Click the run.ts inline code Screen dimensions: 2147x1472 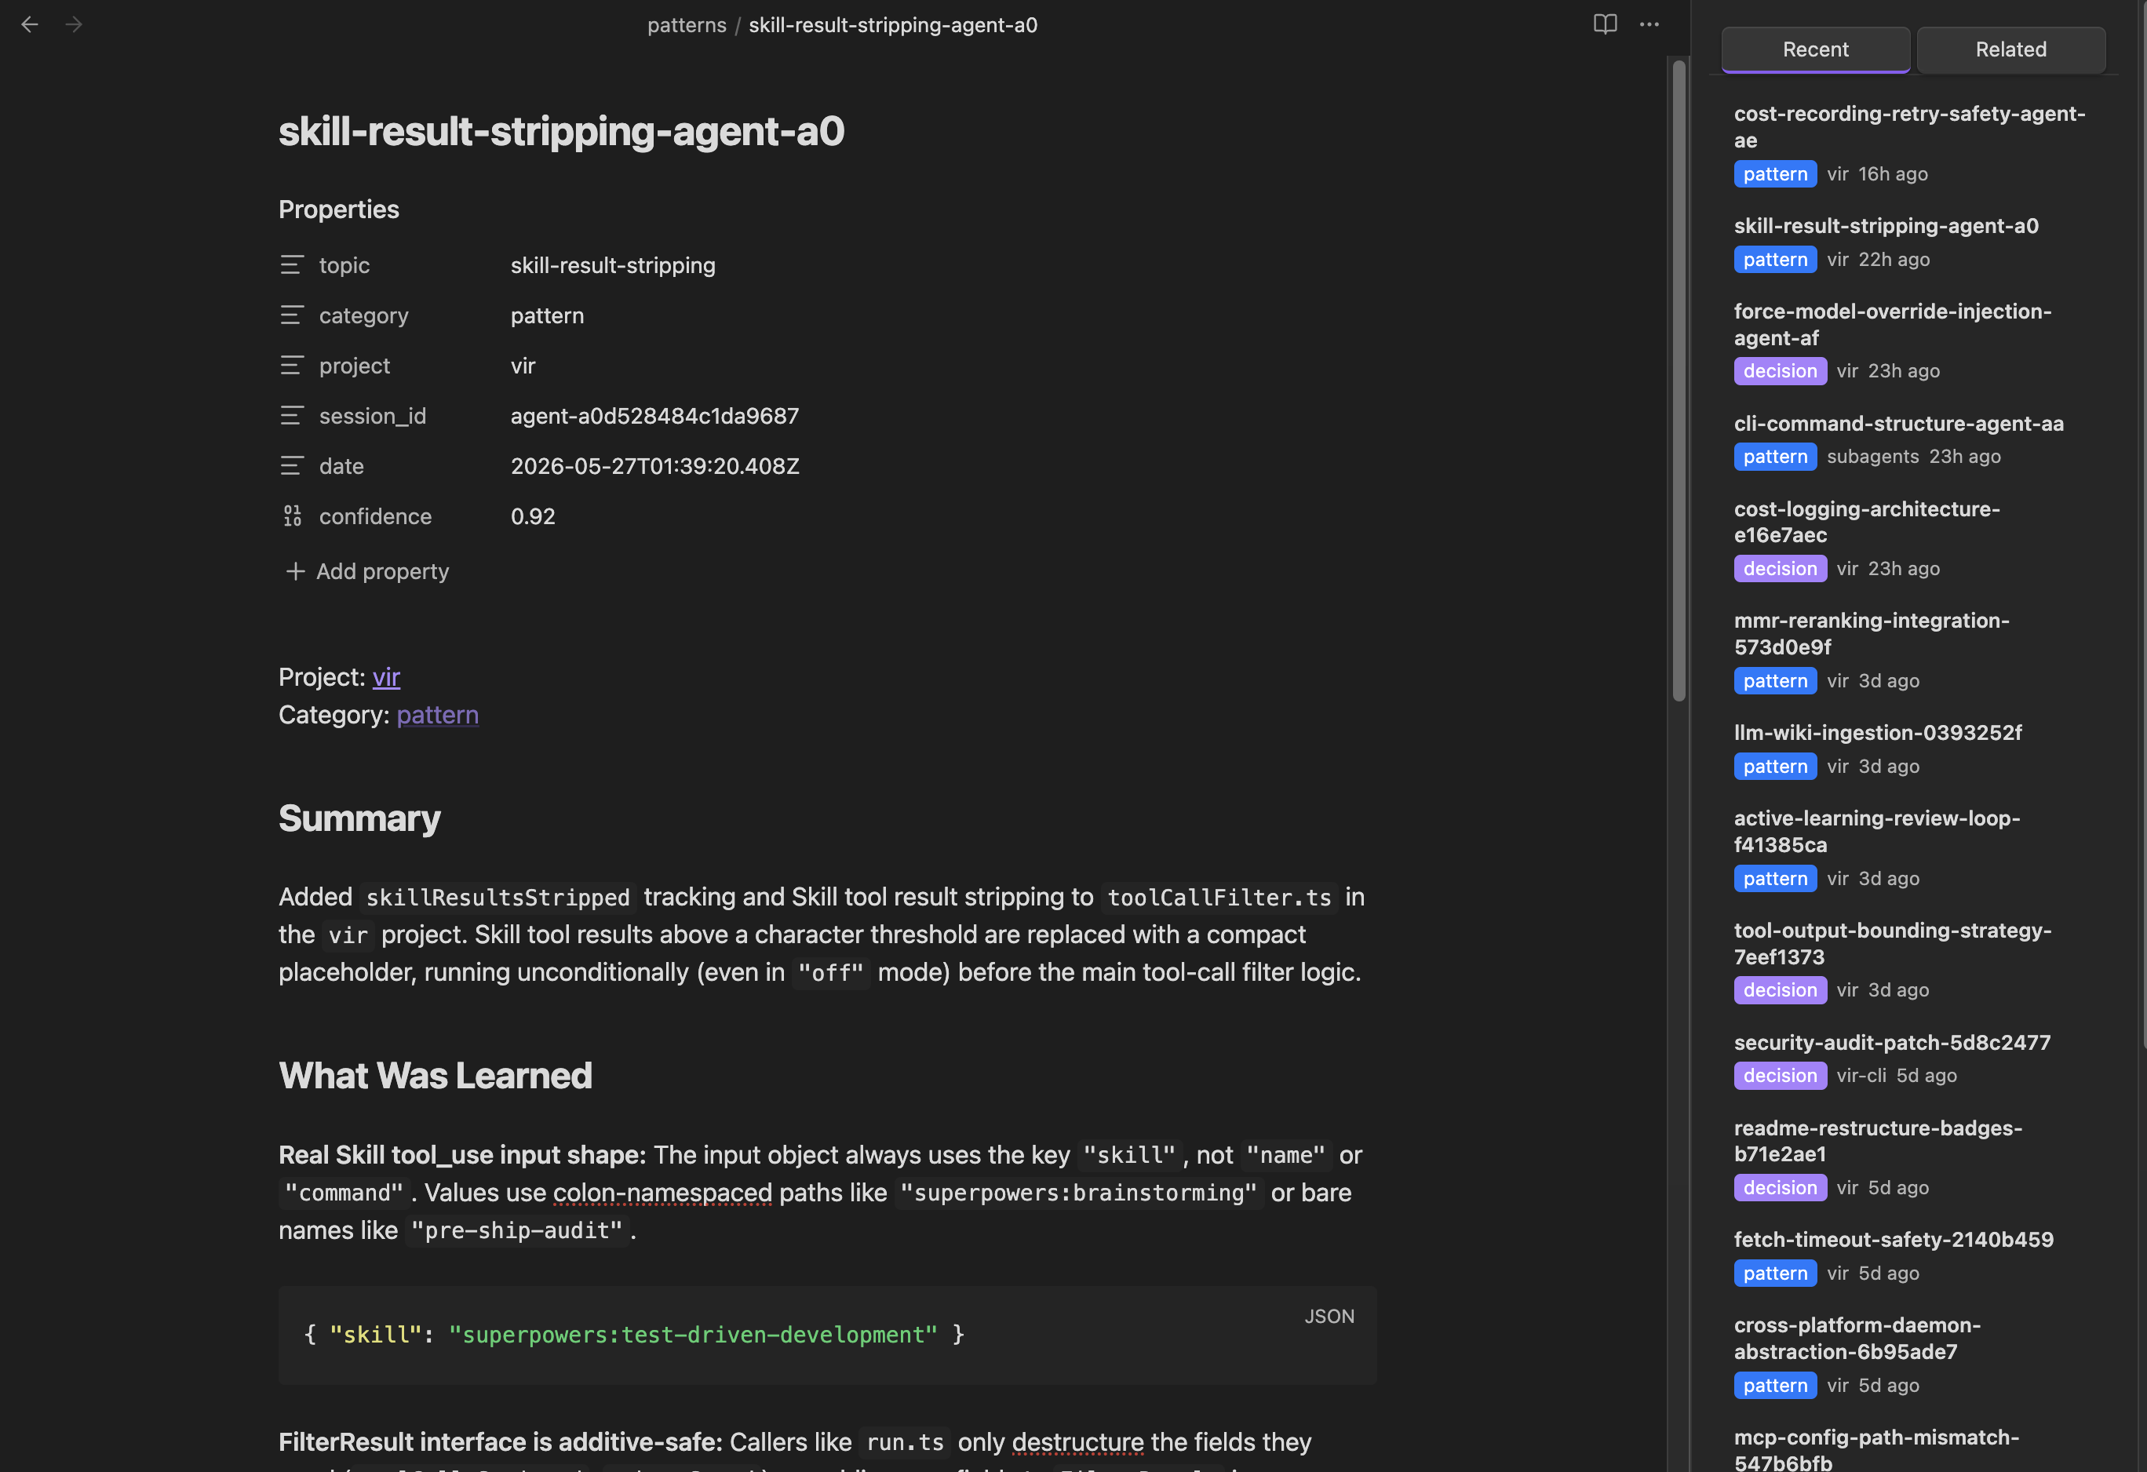tap(905, 1442)
